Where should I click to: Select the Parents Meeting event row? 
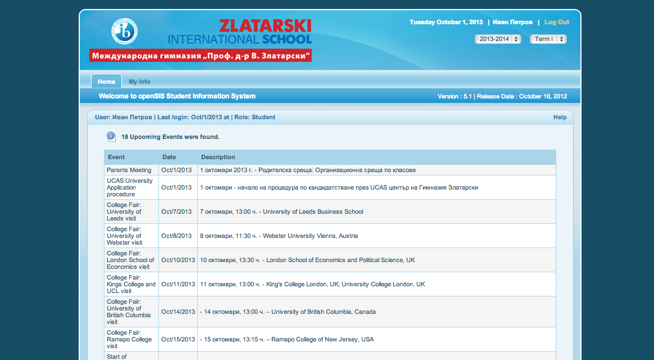(129, 170)
